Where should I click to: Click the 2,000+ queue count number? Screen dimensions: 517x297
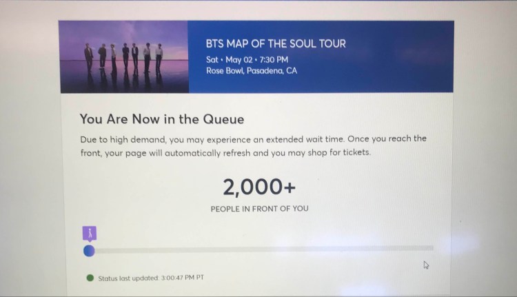pos(254,186)
